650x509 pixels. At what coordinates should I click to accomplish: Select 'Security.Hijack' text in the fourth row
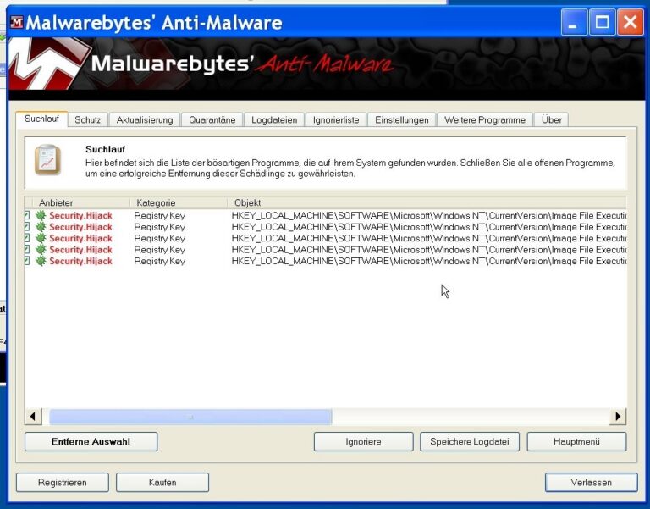(x=81, y=250)
